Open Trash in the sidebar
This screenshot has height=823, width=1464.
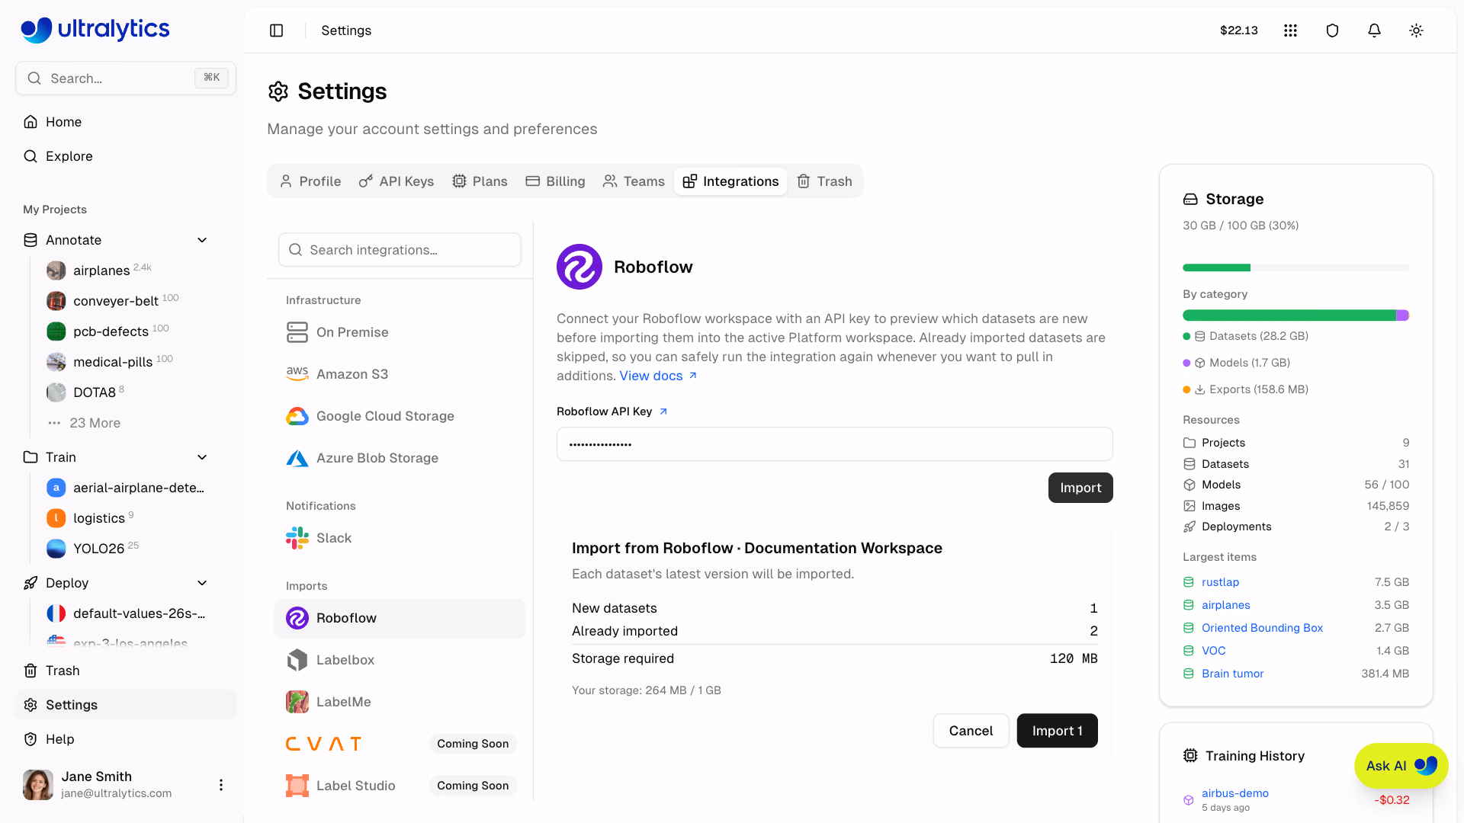[126, 671]
